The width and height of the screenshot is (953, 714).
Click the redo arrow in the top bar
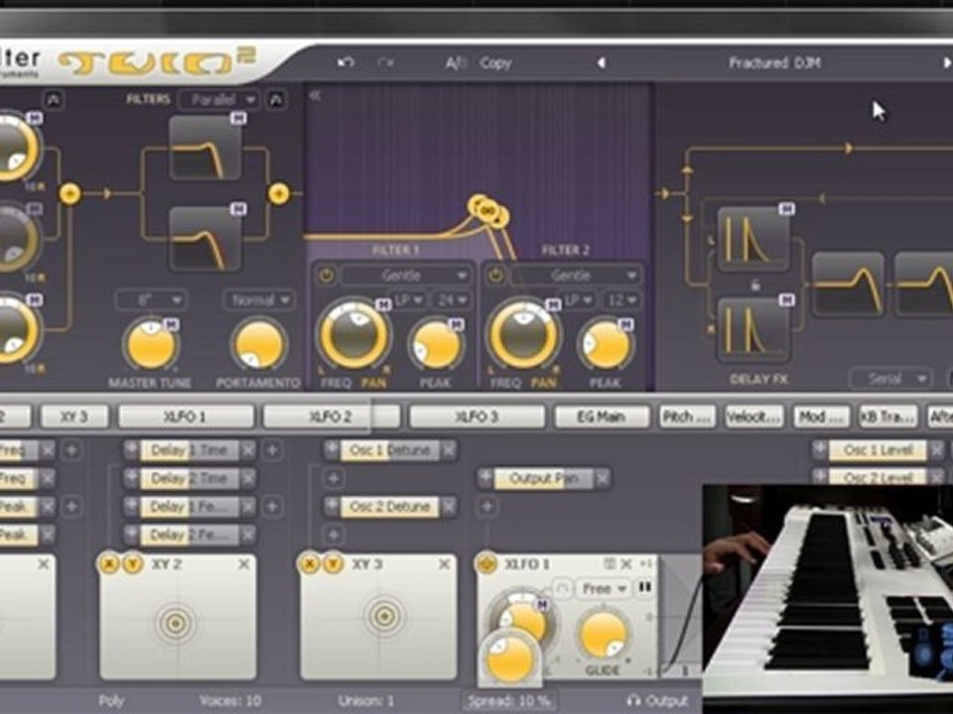(385, 62)
